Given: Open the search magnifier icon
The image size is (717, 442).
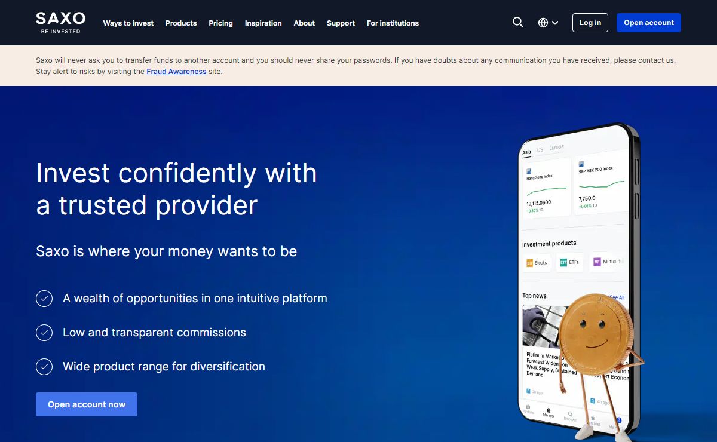Looking at the screenshot, I should point(518,23).
